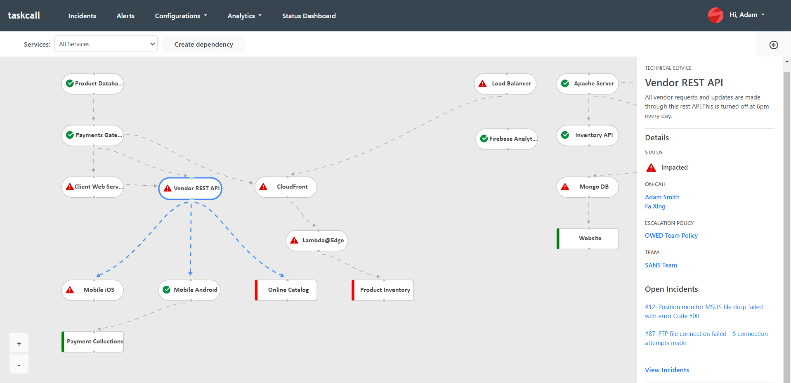Click the warning icon on Mongo DB

coord(565,187)
